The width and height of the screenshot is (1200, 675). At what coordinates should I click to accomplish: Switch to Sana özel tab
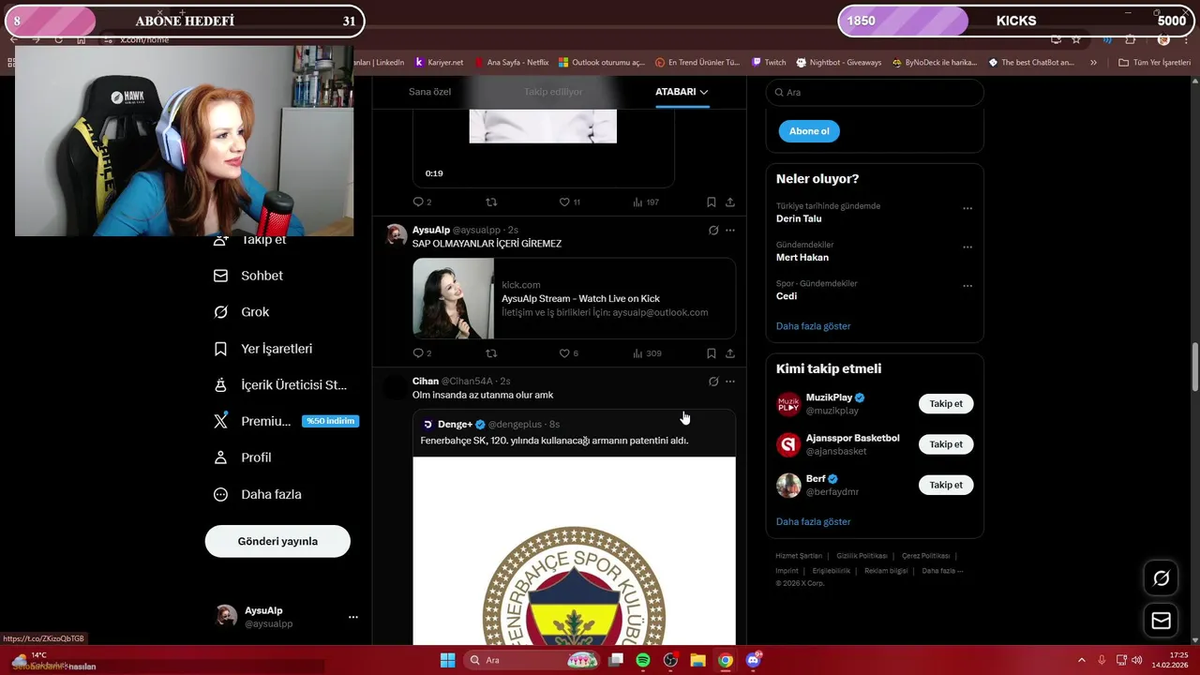(x=429, y=92)
